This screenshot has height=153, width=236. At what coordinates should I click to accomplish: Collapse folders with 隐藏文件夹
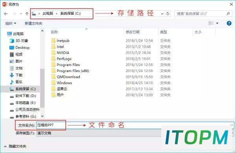click(x=15, y=146)
